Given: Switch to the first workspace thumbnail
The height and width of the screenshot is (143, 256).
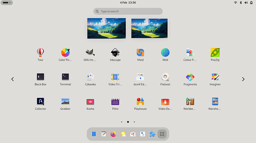Looking at the screenshot, I should (106, 28).
